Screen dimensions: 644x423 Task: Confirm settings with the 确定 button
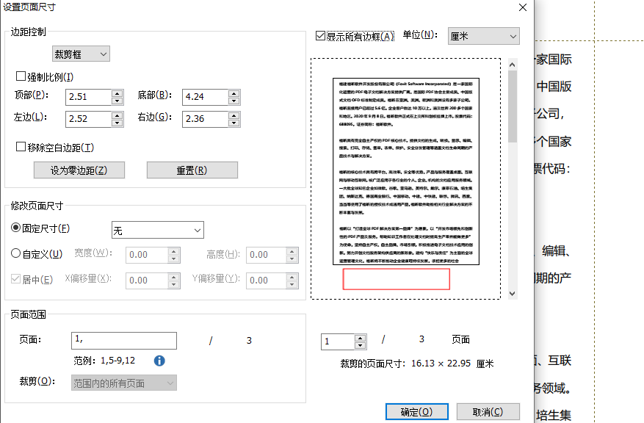[416, 411]
